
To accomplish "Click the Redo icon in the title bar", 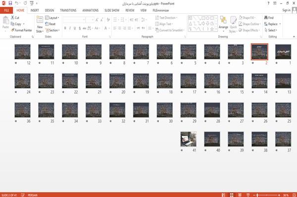I will 25,3.
